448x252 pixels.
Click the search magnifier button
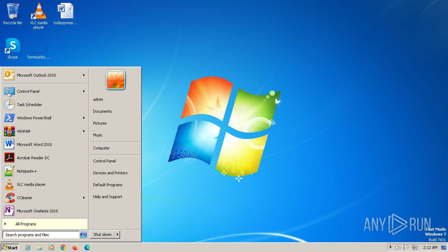click(x=83, y=235)
